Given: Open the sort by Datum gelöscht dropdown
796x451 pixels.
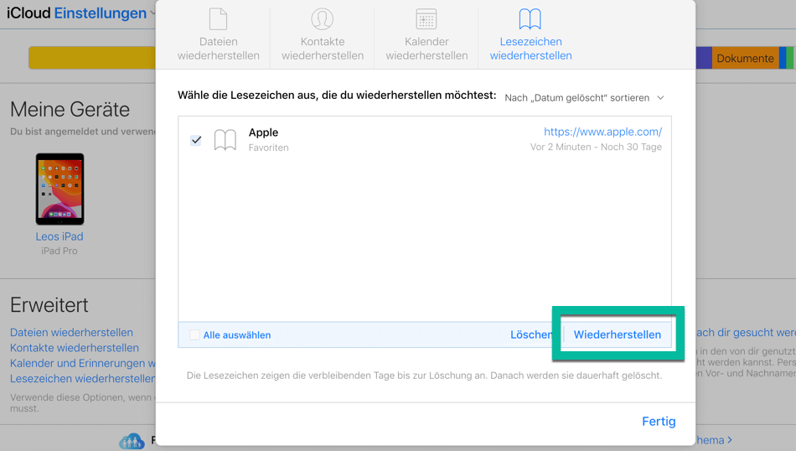Looking at the screenshot, I should (x=584, y=97).
